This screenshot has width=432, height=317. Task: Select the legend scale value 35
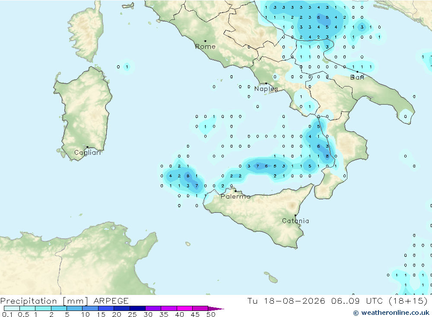click(164, 314)
